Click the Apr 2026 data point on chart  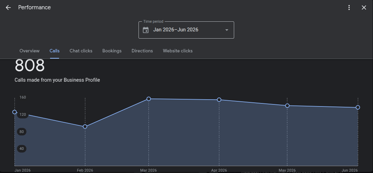[219, 100]
